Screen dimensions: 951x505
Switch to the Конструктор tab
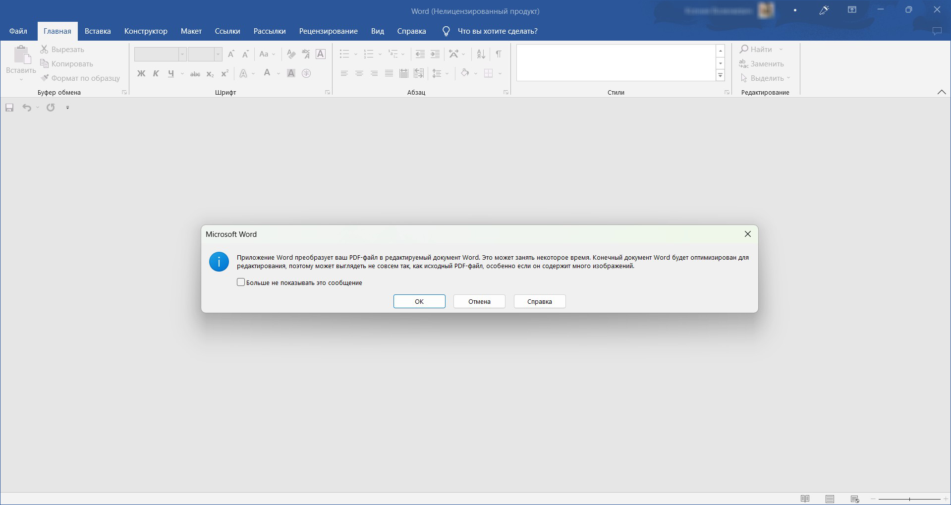click(146, 31)
